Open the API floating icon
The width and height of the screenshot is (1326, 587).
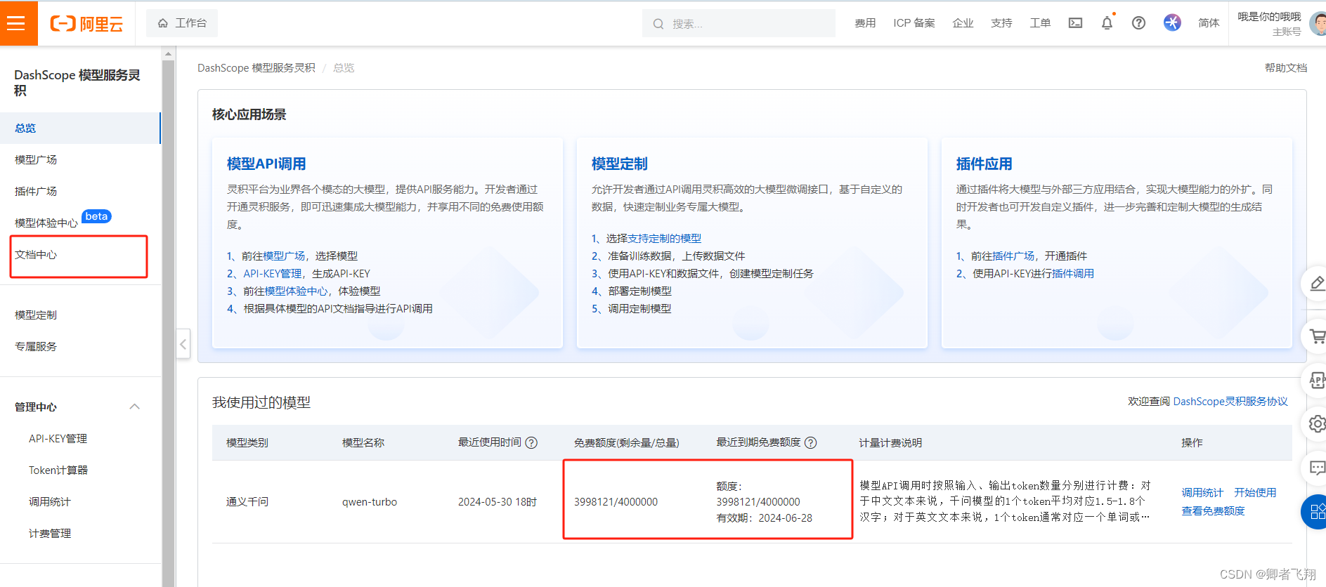click(x=1316, y=380)
